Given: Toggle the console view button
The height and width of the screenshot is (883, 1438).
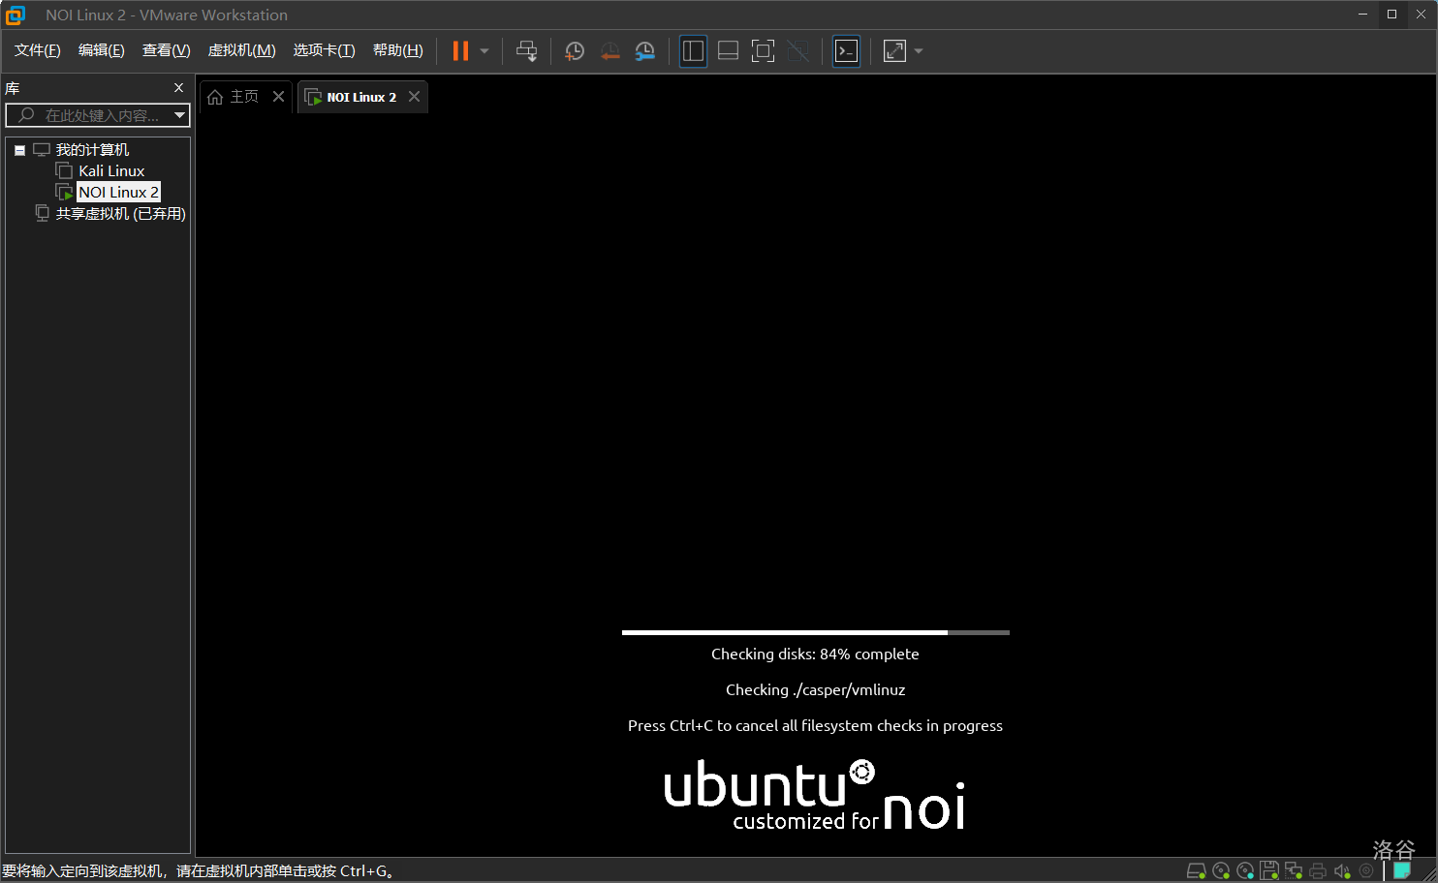Looking at the screenshot, I should 846,51.
